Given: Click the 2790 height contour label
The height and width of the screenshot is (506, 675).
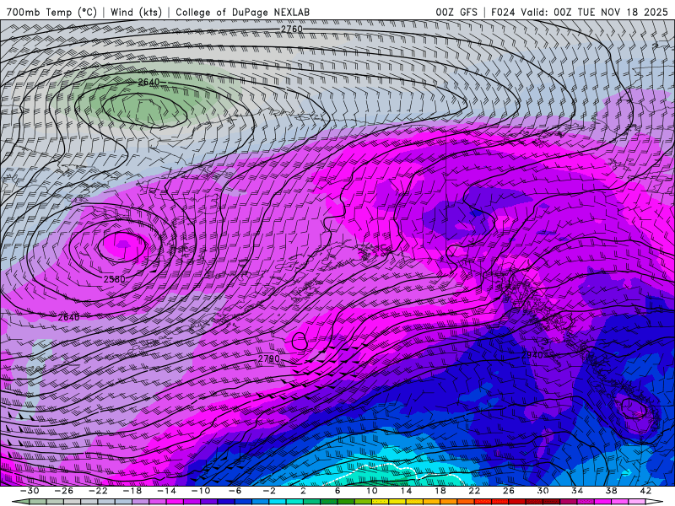Looking at the screenshot, I should point(269,358).
